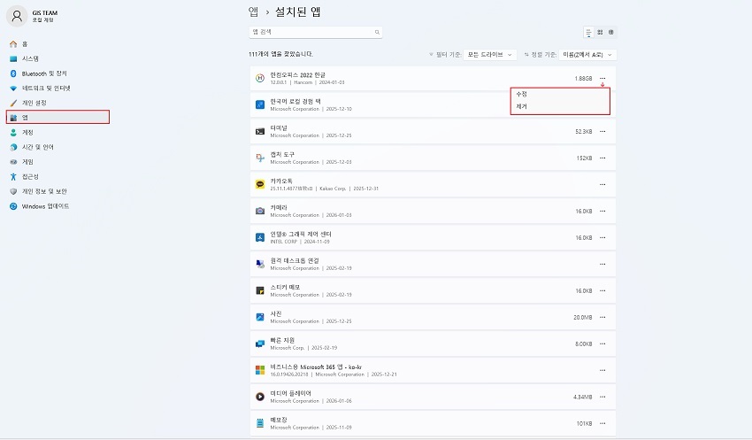Image resolution: width=752 pixels, height=440 pixels.
Task: Click the 미디어 플레이어 app icon
Action: pyautogui.click(x=260, y=397)
